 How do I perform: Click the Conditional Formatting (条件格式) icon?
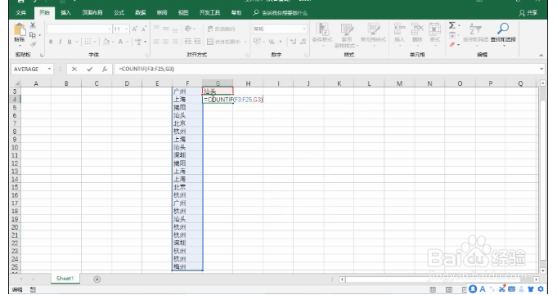[x=322, y=29]
